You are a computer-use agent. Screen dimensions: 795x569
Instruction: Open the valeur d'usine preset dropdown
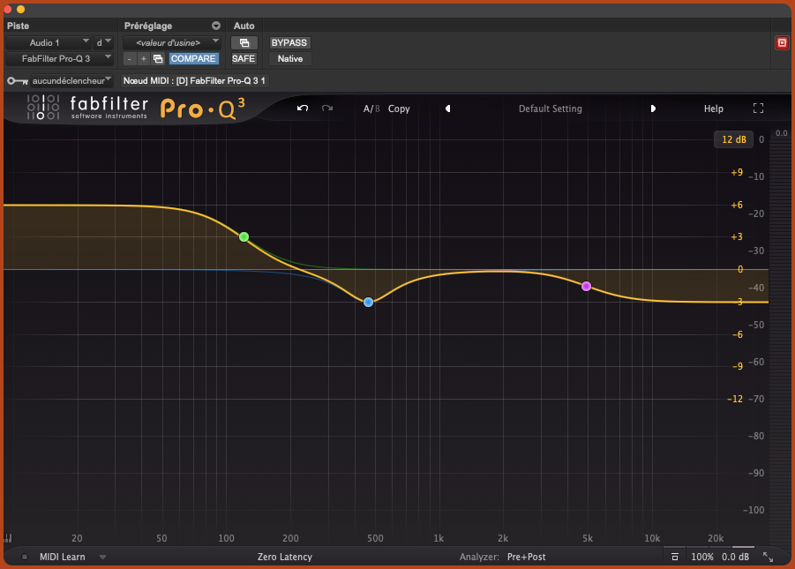(x=171, y=42)
